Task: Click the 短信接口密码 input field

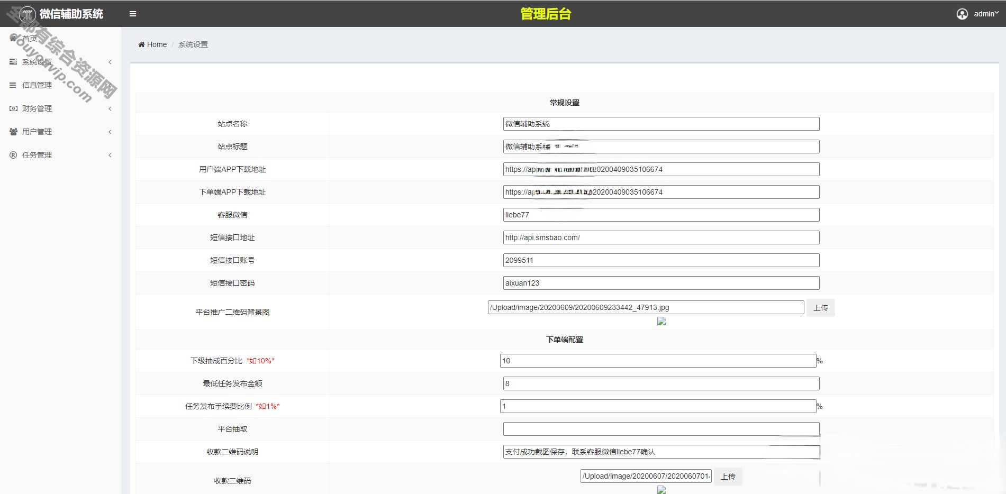Action: [661, 283]
